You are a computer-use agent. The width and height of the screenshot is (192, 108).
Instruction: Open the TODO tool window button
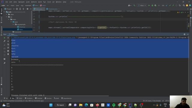point(19,98)
